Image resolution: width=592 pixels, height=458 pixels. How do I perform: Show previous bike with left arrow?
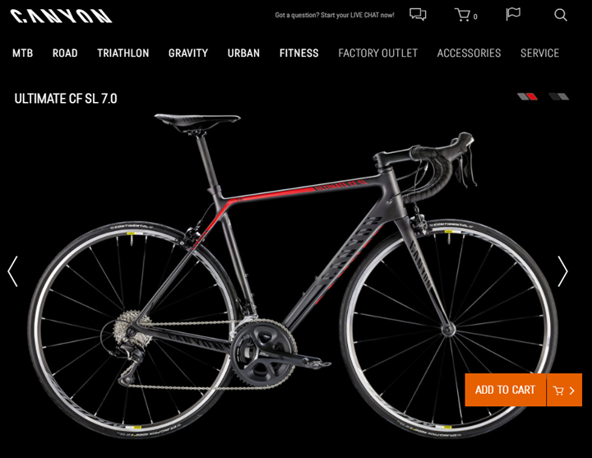click(12, 271)
